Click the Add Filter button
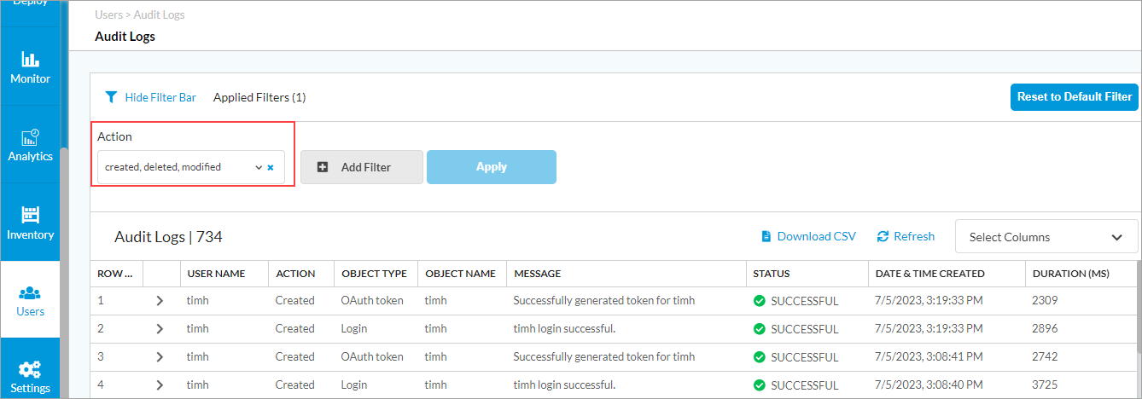The width and height of the screenshot is (1142, 399). coord(362,167)
